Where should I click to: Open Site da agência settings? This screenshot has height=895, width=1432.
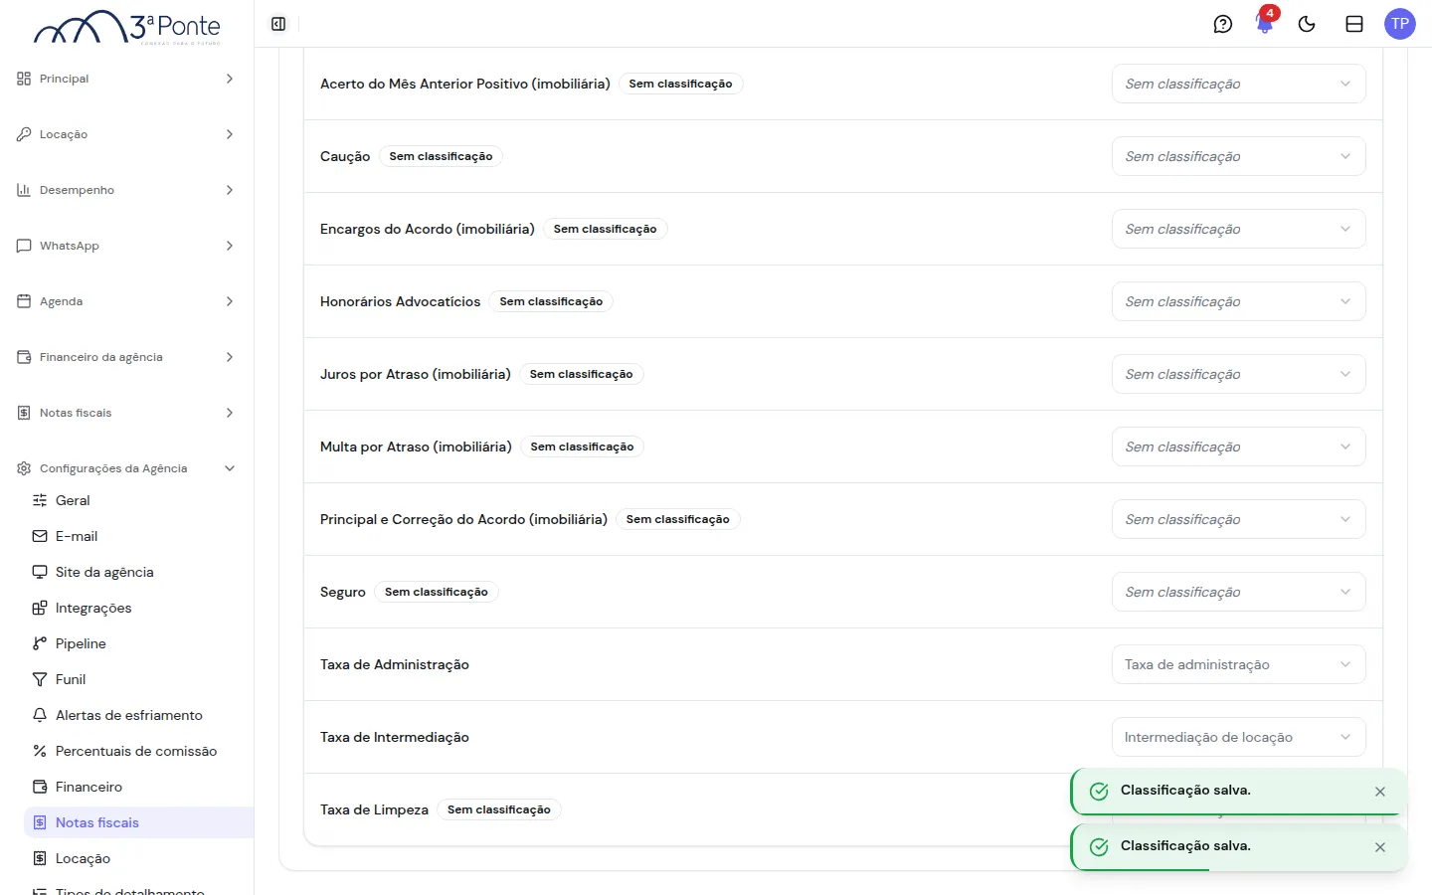point(139,572)
